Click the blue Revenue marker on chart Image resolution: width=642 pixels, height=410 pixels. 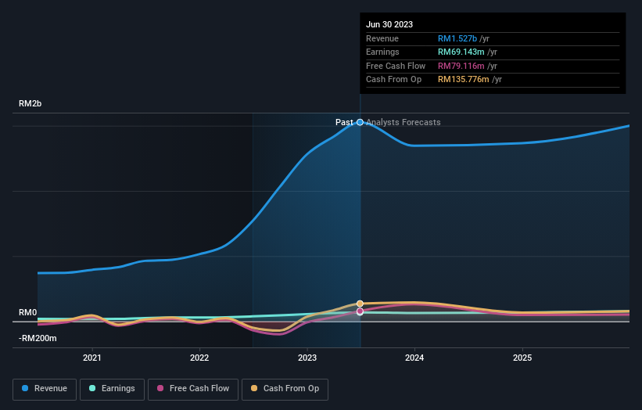(x=360, y=122)
